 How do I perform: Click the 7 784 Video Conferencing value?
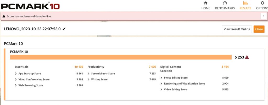80,79
